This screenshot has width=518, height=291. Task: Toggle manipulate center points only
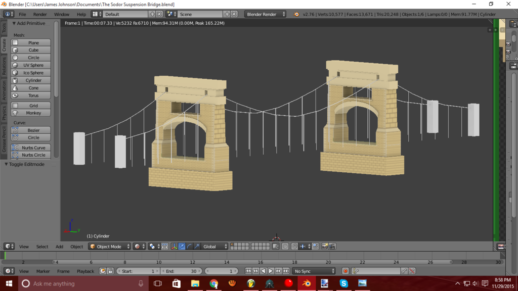(164, 247)
